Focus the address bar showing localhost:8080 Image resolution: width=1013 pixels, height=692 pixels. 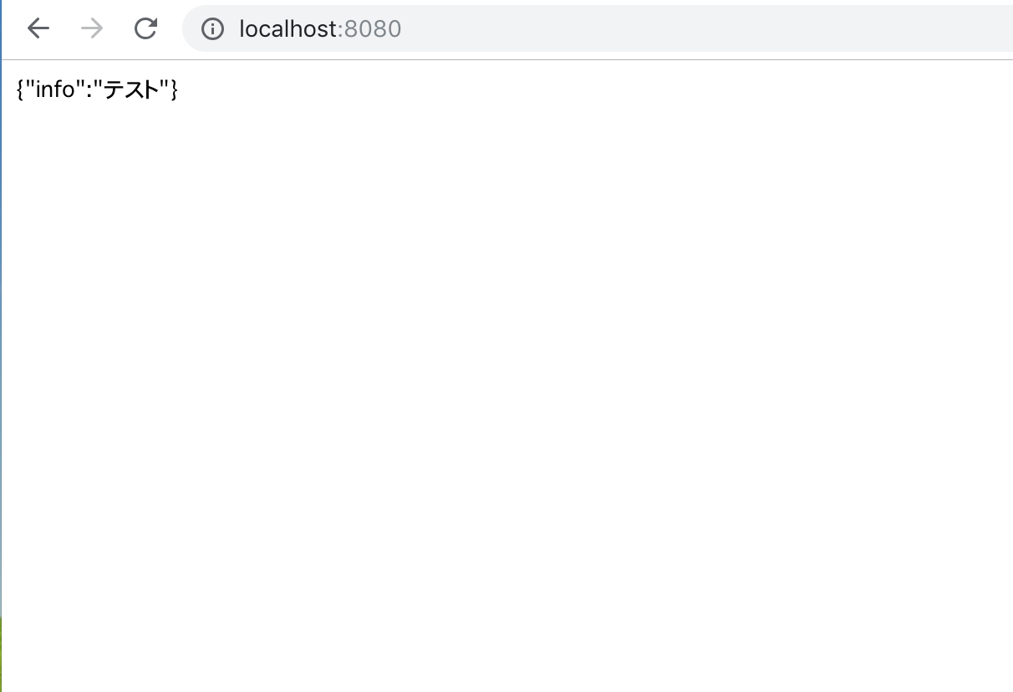point(597,28)
